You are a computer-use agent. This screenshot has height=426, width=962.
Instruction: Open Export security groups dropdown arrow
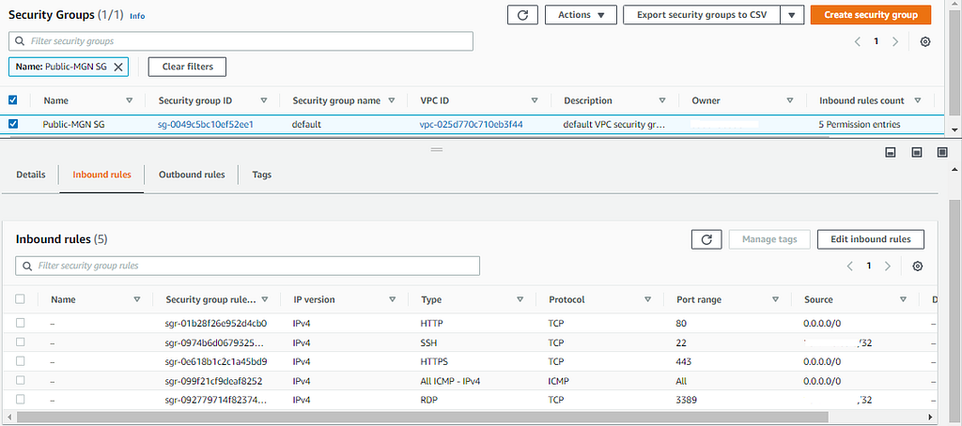pos(792,15)
